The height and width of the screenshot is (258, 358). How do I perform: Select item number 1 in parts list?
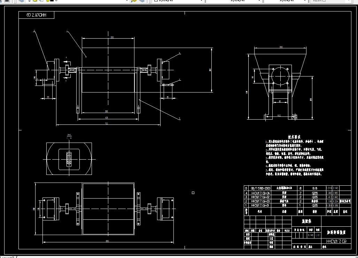pyautogui.click(x=246, y=205)
